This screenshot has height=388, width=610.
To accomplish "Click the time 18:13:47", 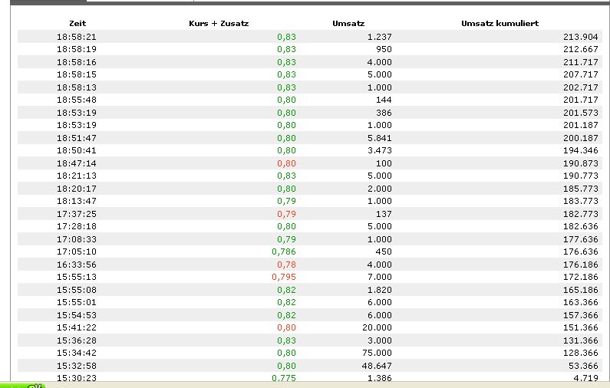I will [x=77, y=201].
